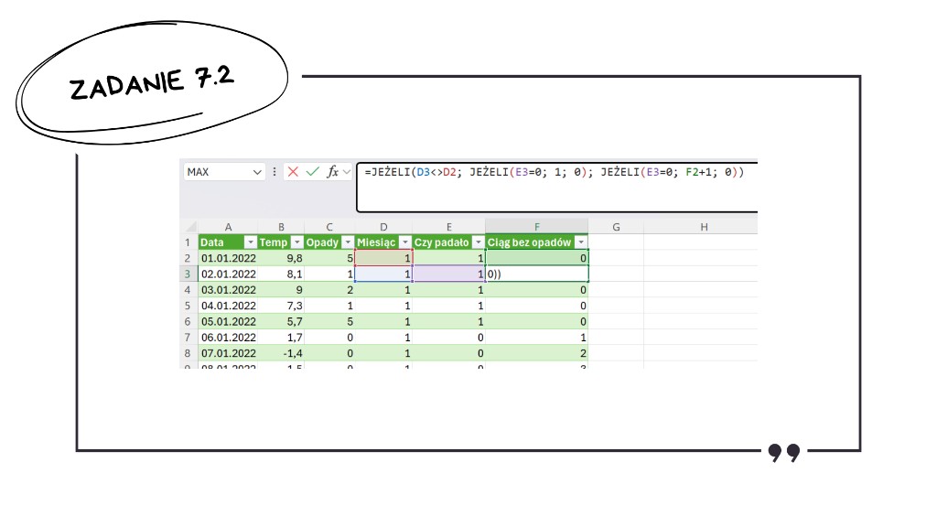Click cell with date 06.01.2022

[x=228, y=338]
